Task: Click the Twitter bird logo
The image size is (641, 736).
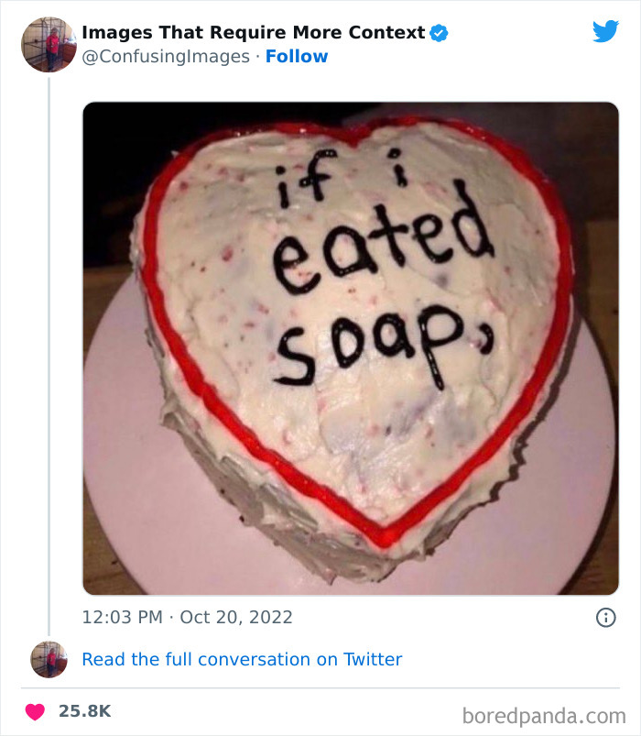Action: coord(605,31)
